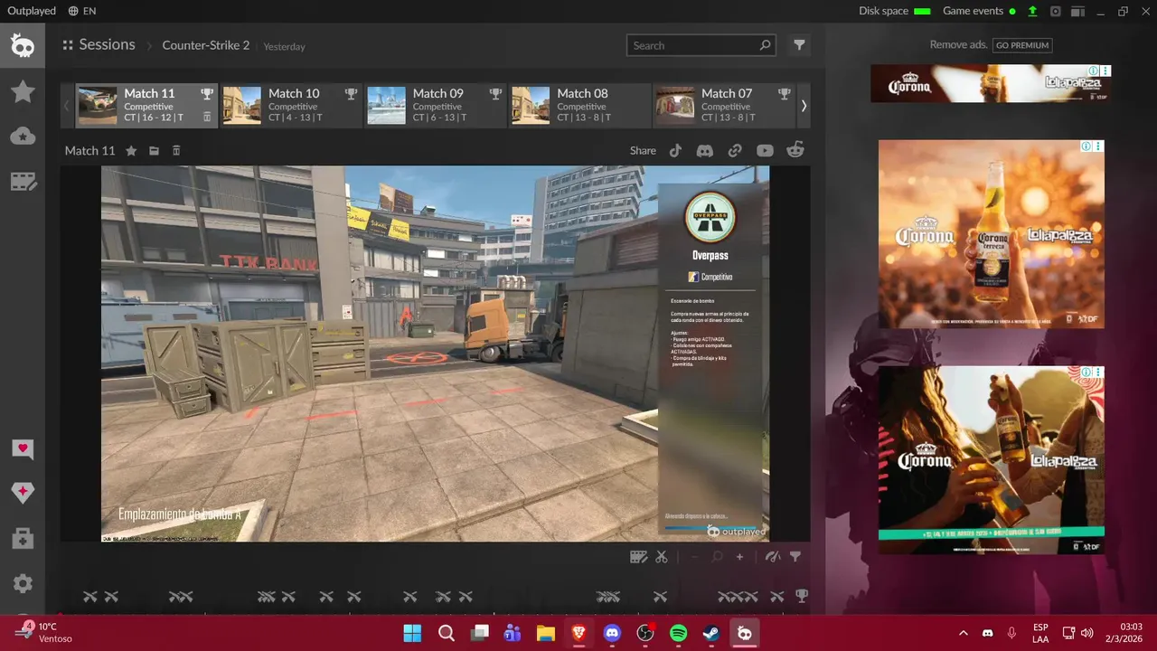Click the Match 10 map thumbnail
1157x651 pixels.
(242, 106)
